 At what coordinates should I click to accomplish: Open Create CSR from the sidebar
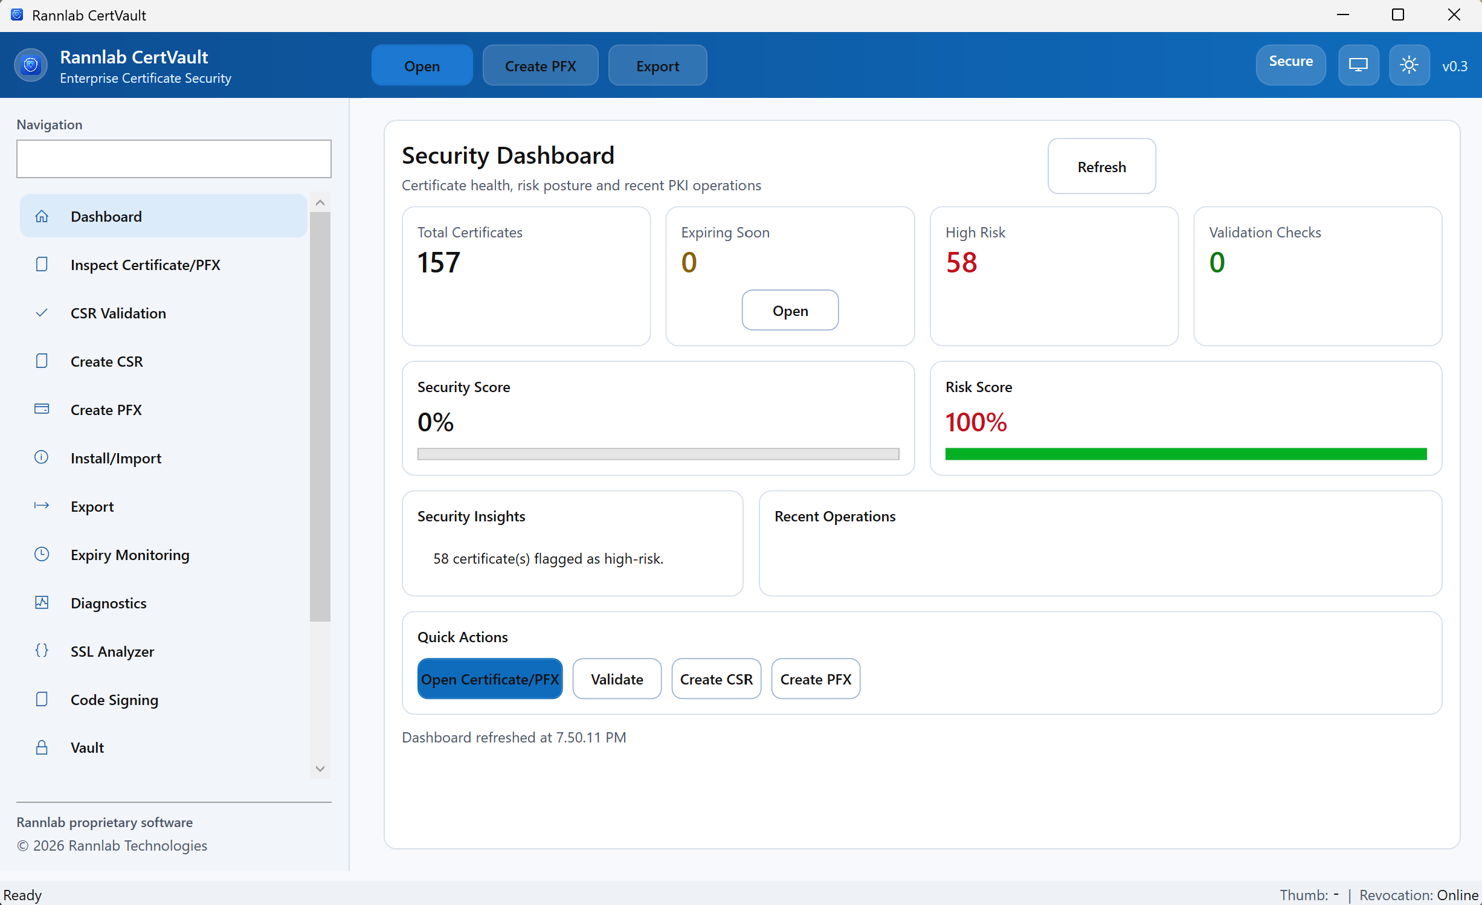[163, 361]
